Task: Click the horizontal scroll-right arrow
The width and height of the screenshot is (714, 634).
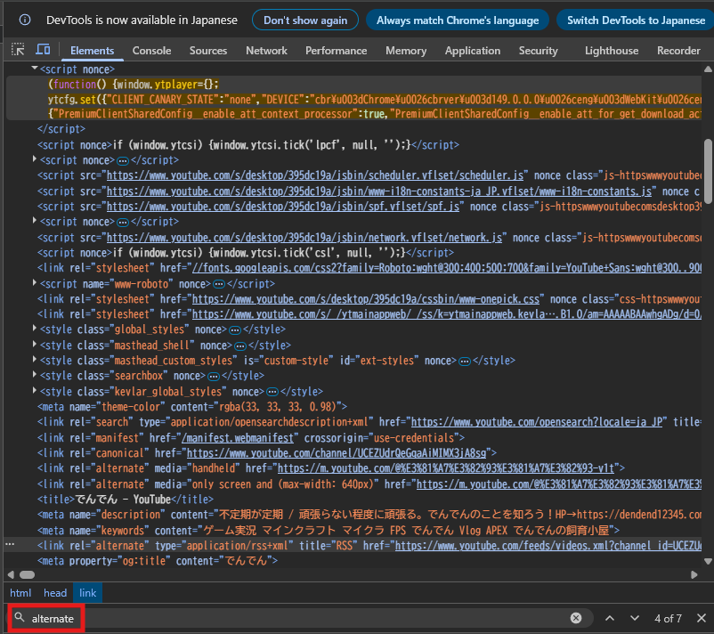Action: [694, 575]
